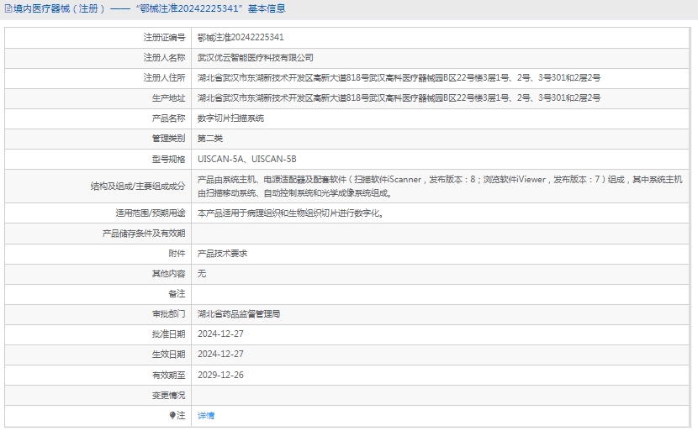Viewport: 698px width, 431px height.
Task: Click registrant name 武汉优云智能医疗科技有限公司
Action: pos(255,58)
